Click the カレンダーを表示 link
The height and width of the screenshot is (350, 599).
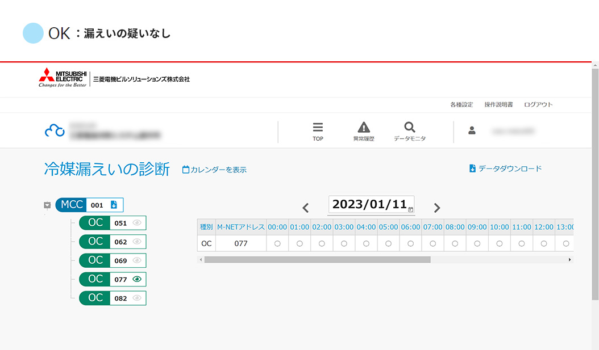tap(214, 170)
